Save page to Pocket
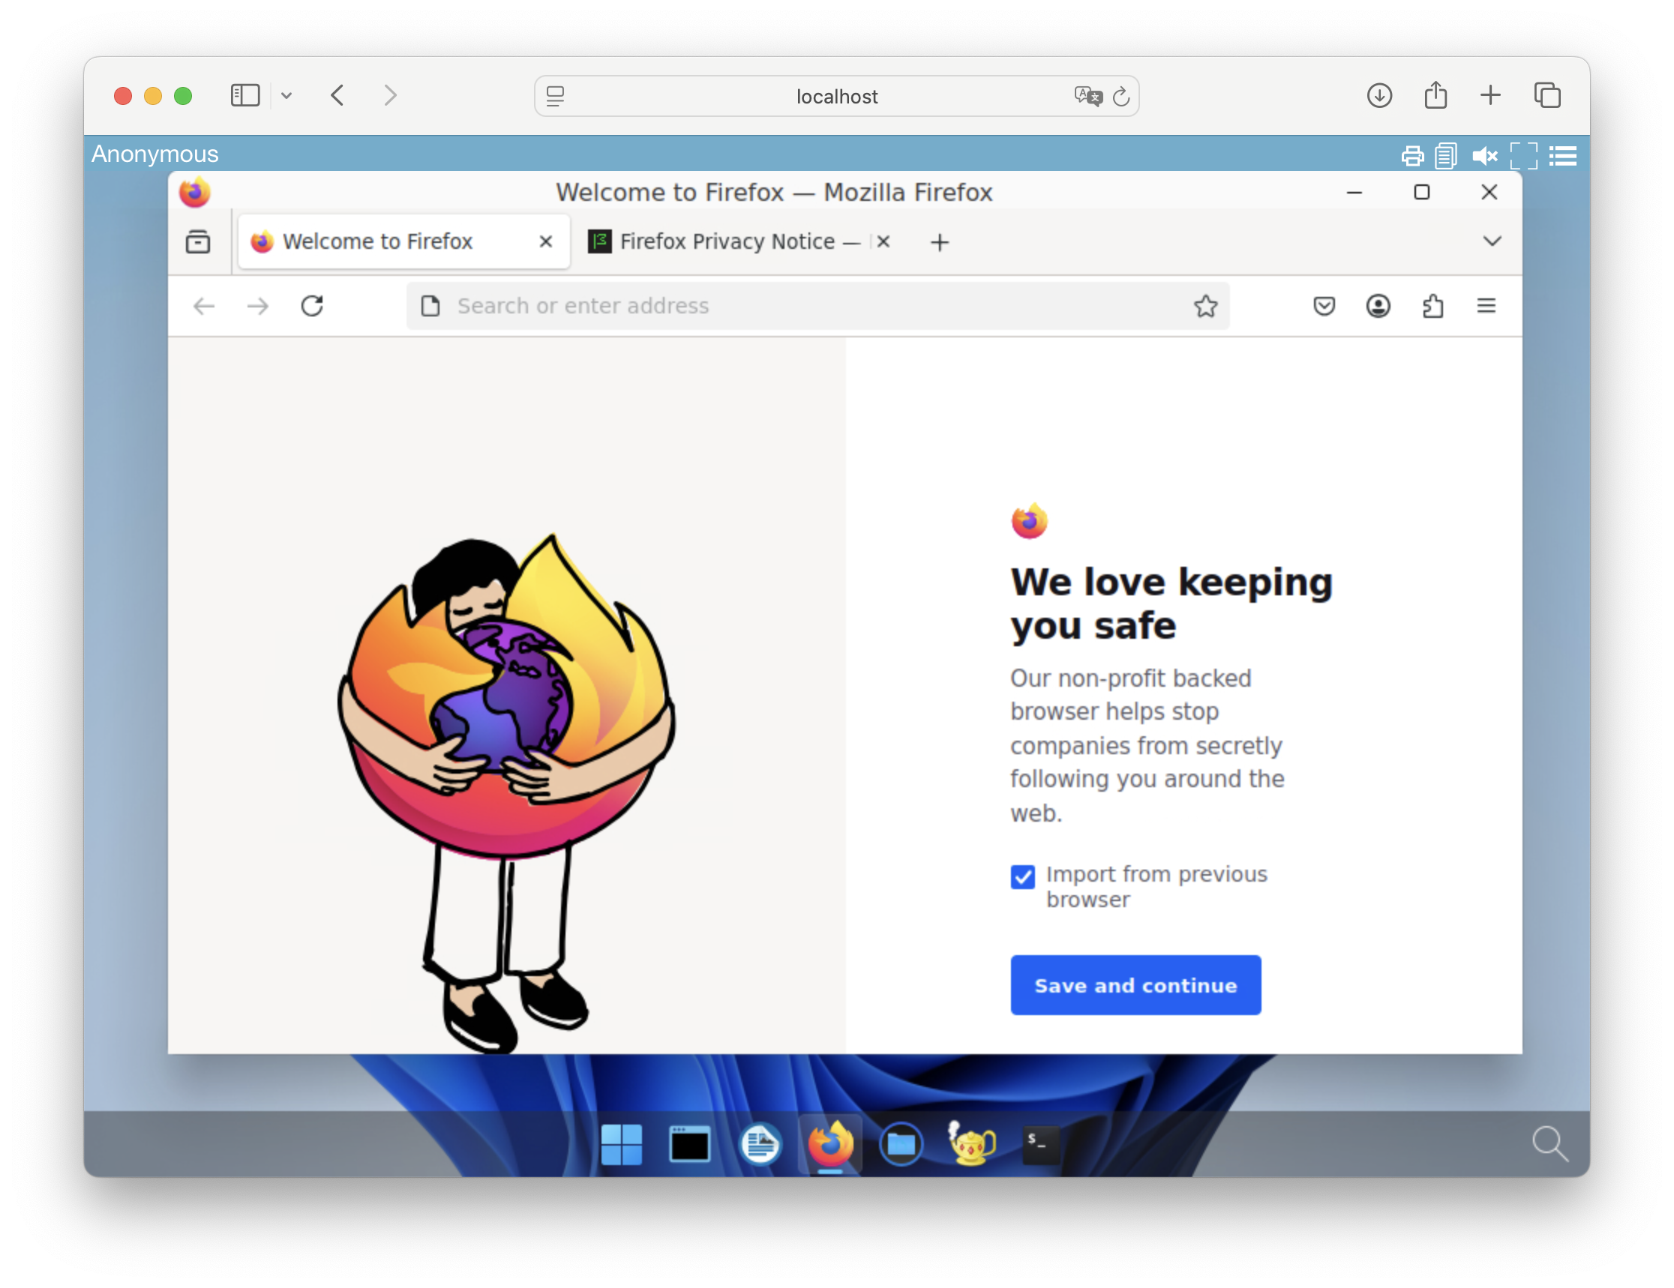Screen dimensions: 1674x1288 point(1324,306)
